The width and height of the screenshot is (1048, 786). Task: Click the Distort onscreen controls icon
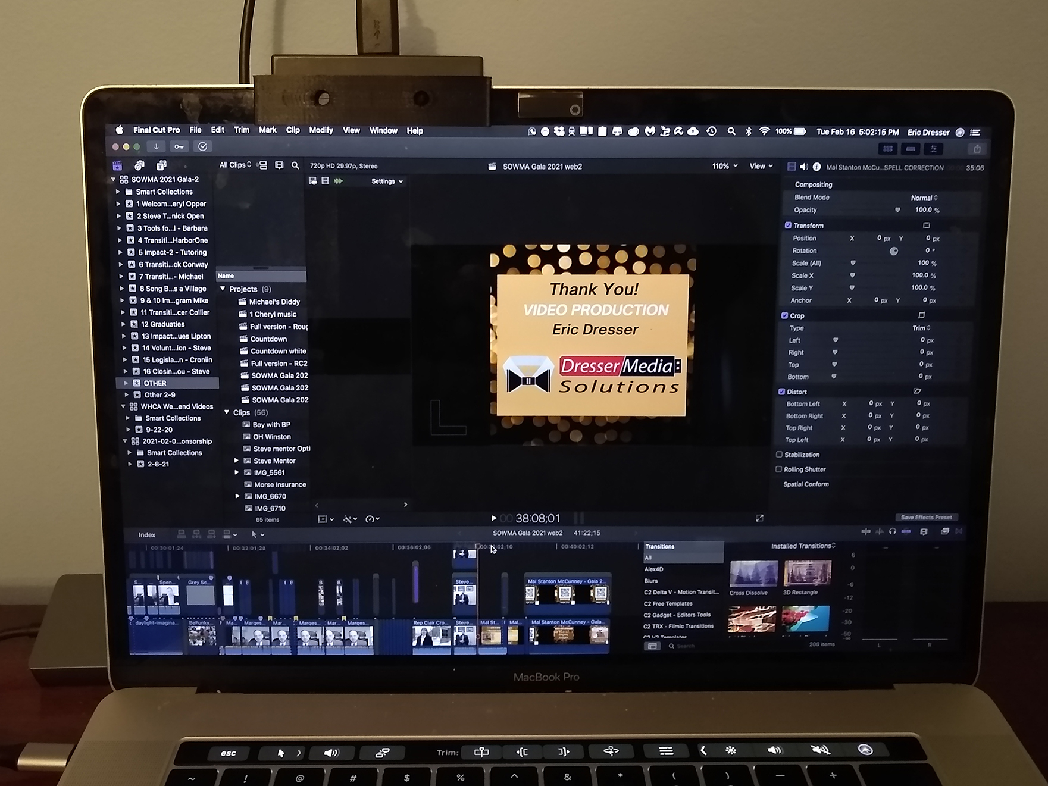click(917, 392)
